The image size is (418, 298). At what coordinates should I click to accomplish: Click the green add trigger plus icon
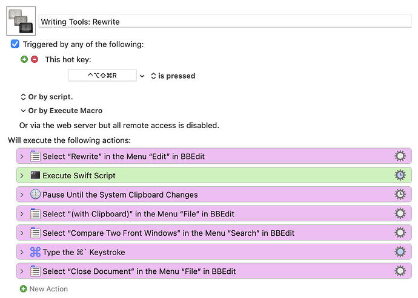(x=24, y=59)
